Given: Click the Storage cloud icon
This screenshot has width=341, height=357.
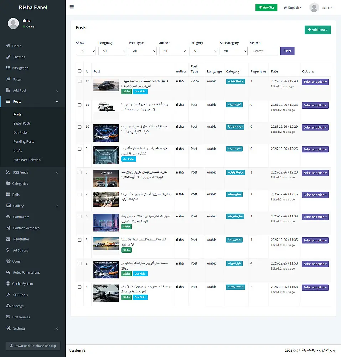Looking at the screenshot, I should (x=8, y=306).
